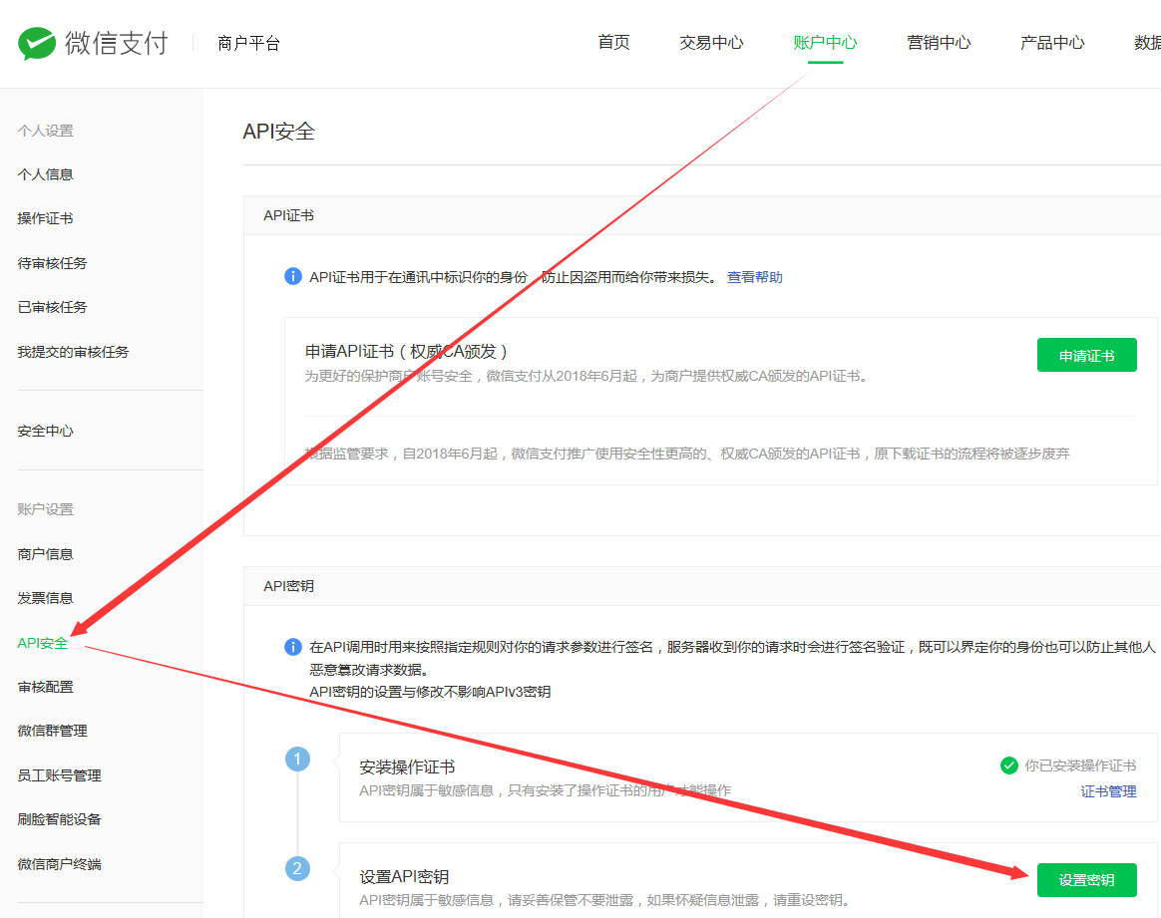Open the 查看帮助 help link

tap(754, 277)
